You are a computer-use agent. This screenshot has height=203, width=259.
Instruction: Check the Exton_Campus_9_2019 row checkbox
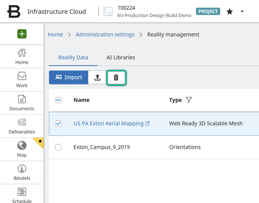(x=59, y=147)
